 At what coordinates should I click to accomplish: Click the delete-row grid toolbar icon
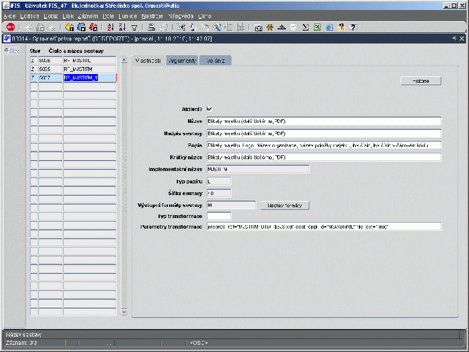[x=240, y=27]
